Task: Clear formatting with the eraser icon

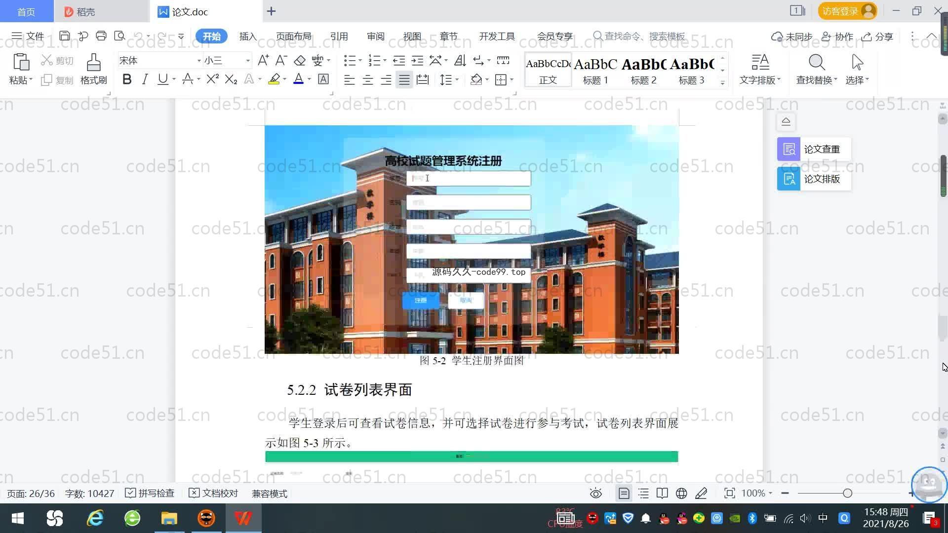Action: (300, 60)
